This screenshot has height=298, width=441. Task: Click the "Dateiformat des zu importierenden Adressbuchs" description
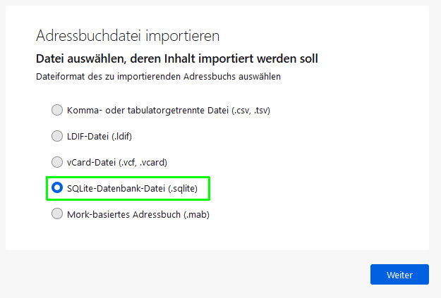pyautogui.click(x=158, y=76)
